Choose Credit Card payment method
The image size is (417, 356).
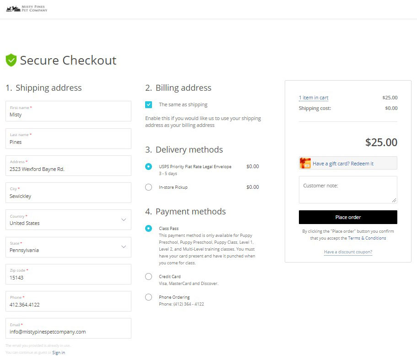pos(148,276)
